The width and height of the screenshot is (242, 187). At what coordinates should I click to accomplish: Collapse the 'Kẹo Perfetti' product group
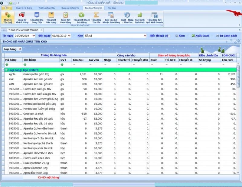[6, 70]
